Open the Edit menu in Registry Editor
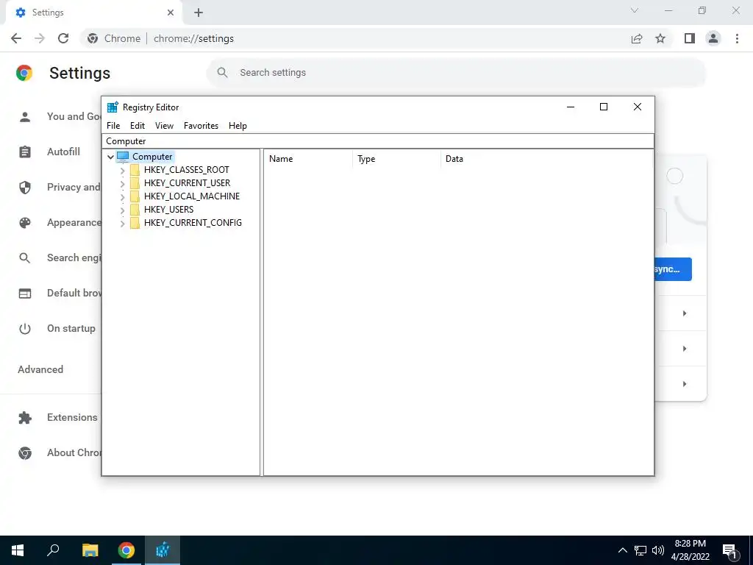The image size is (753, 565). [138, 125]
